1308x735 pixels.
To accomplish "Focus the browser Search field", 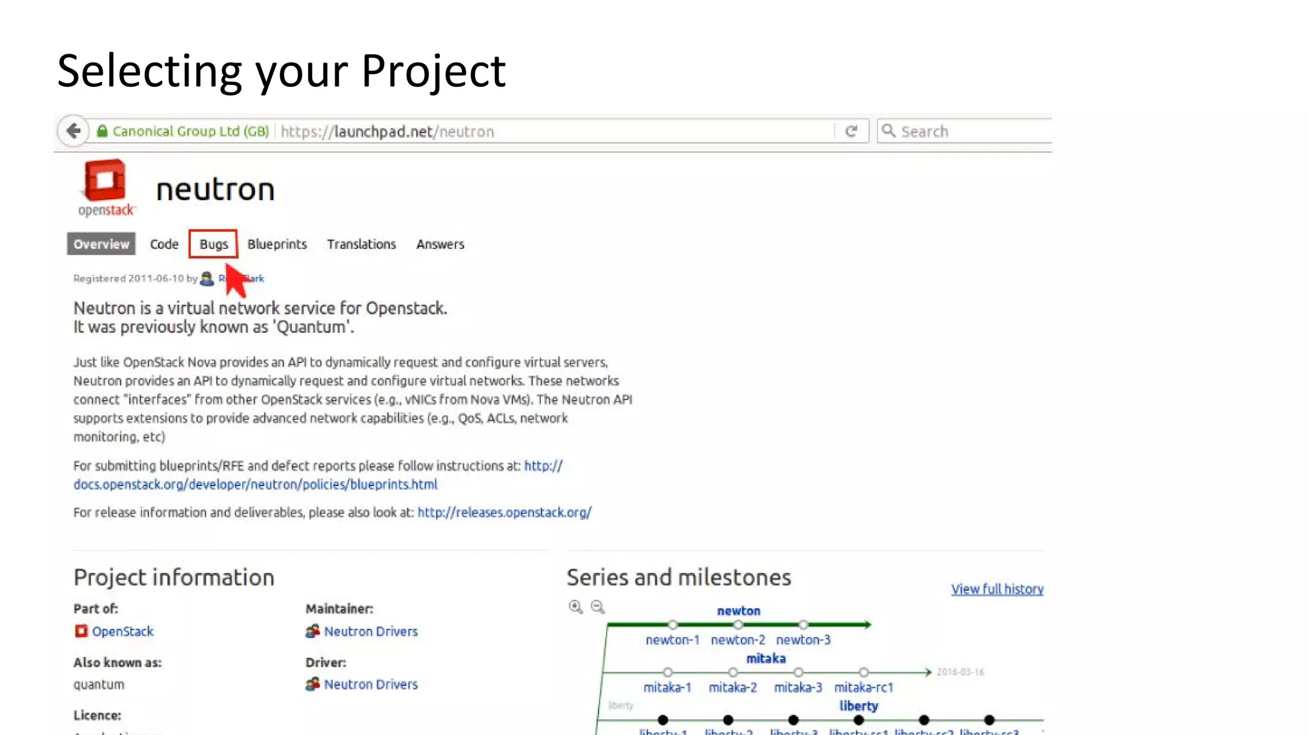I will click(964, 131).
